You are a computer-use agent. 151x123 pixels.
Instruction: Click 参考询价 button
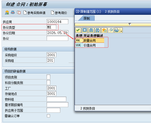pos(59,13)
